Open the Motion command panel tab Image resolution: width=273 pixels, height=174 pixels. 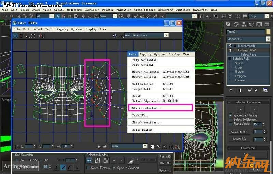tap(251, 24)
